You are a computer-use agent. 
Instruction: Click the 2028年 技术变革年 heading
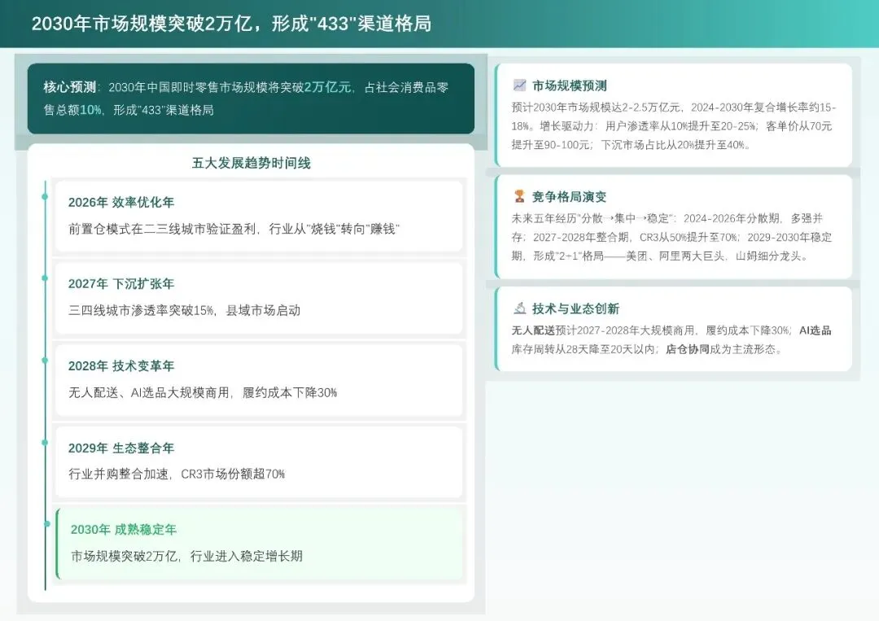[x=121, y=366]
